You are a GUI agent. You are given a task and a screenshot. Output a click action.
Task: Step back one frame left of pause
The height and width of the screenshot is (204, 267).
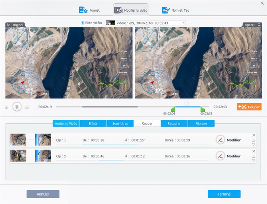[x=7, y=107]
